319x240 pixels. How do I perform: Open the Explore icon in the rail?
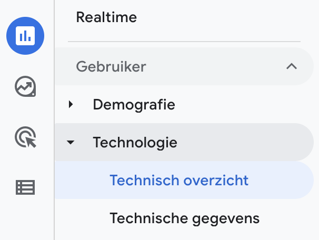point(25,86)
